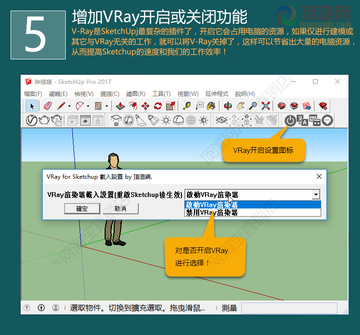
Task: Activate the Rotate tool
Action: click(158, 106)
